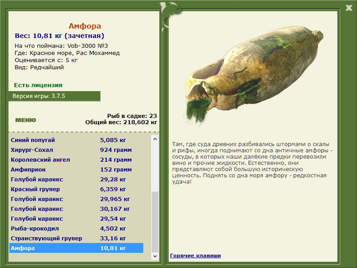Click the 214 грамм weight value
357x268 pixels.
116,160
